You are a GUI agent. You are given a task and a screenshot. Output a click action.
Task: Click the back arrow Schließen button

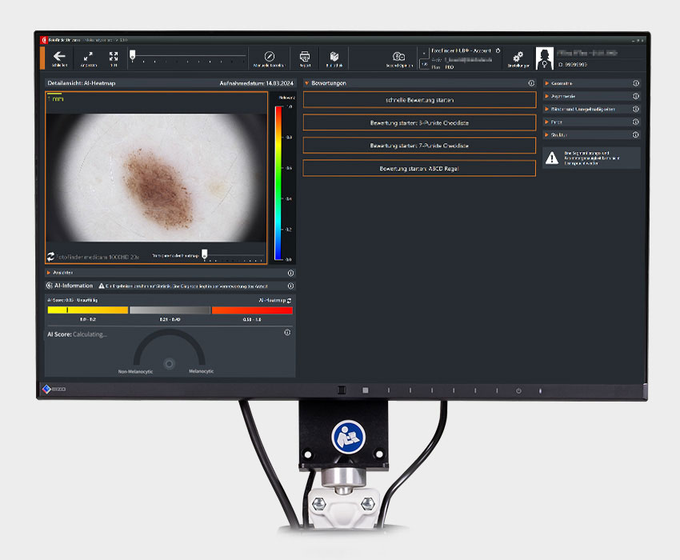(x=59, y=58)
